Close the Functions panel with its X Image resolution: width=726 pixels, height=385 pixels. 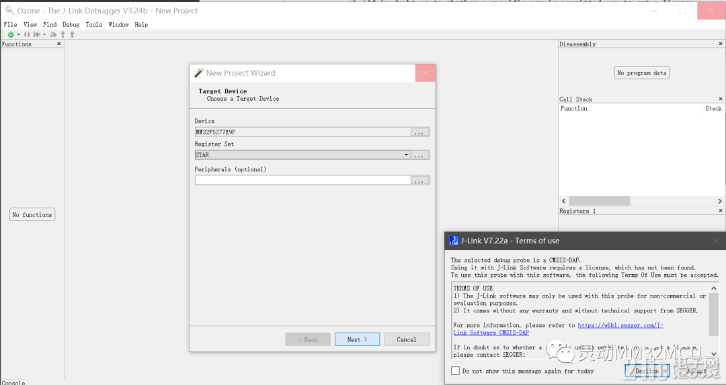58,44
